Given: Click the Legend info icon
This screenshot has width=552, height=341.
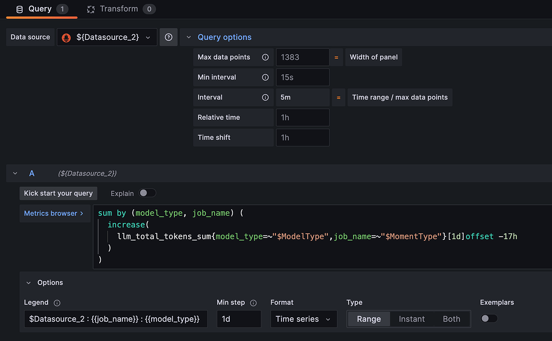Looking at the screenshot, I should [57, 303].
